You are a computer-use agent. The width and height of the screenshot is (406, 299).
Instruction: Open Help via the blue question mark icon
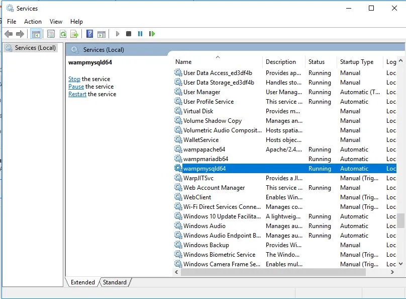click(89, 34)
